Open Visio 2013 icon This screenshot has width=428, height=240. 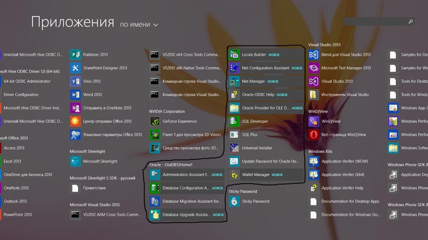click(x=75, y=81)
